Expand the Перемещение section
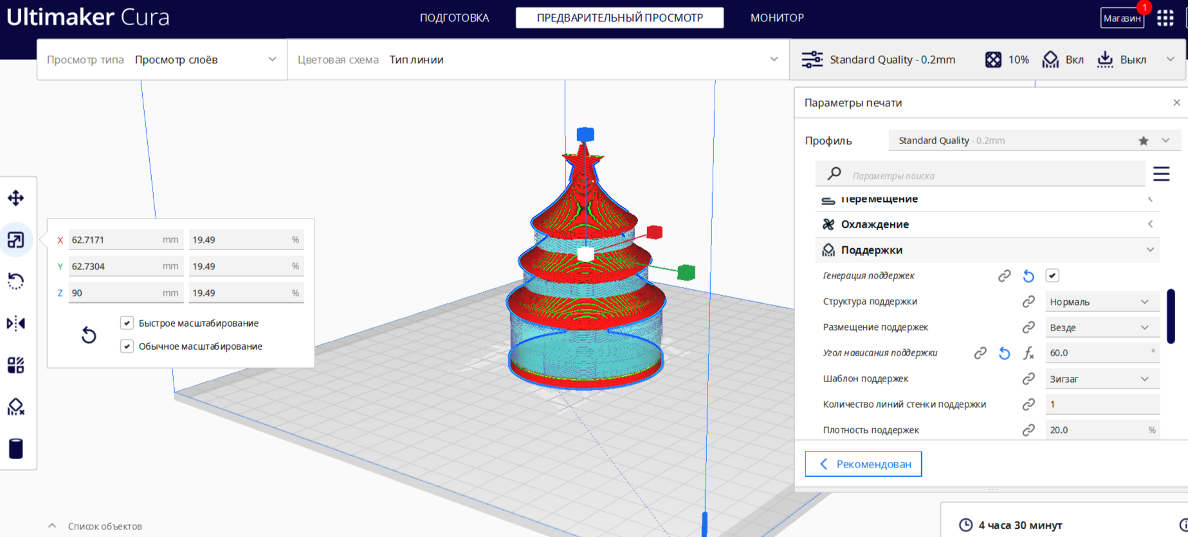The height and width of the screenshot is (537, 1188). click(987, 201)
